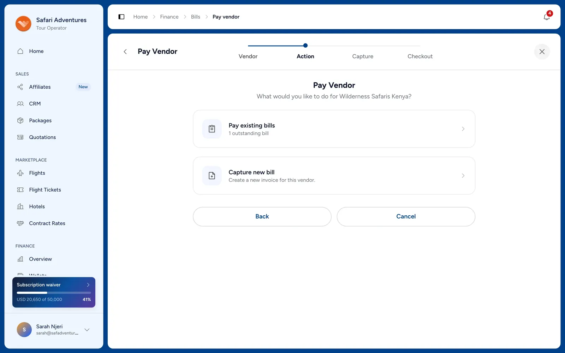The image size is (565, 353).
Task: Click the Cancel button
Action: (406, 216)
